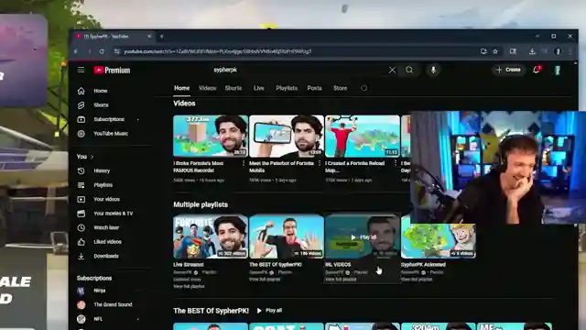The image size is (586, 330).
Task: Switch to the Videos tab
Action: coord(208,88)
